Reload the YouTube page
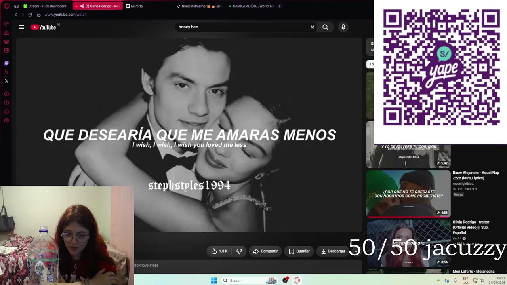Viewport: 507px width, 285px height. coord(30,15)
